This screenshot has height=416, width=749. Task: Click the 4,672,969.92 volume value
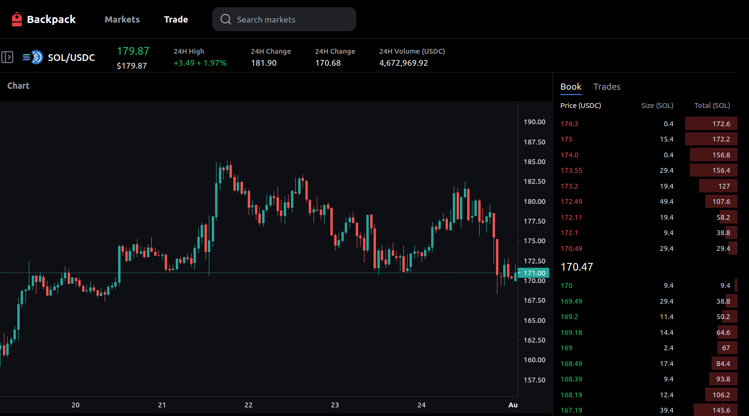click(403, 63)
